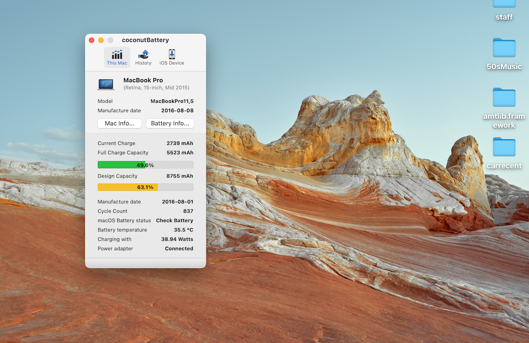Click the MacBookPro11,5 model identifier
Image resolution: width=529 pixels, height=343 pixels.
(x=172, y=101)
